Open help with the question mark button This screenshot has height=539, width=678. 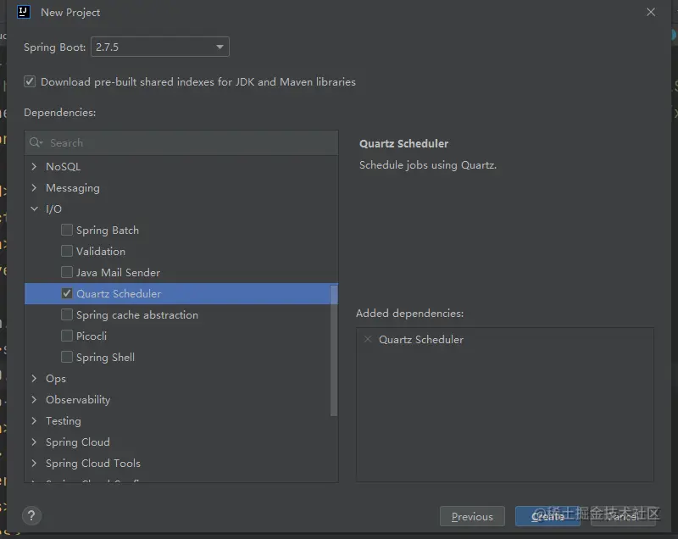click(x=31, y=515)
